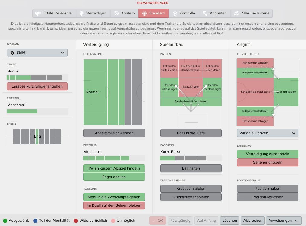306x226 pixels.
Task: Click the counter icon beside Kontern
Action: [x=116, y=14]
